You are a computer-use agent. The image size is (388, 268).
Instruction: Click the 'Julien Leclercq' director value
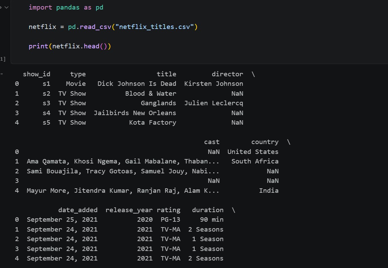click(x=213, y=103)
